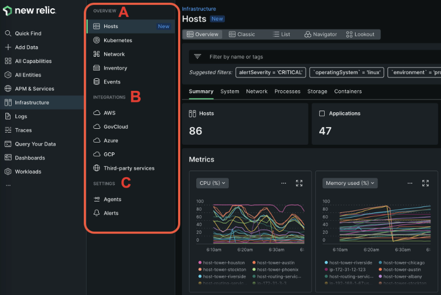Click the Query Your Data icon
The image size is (441, 295).
click(x=8, y=144)
